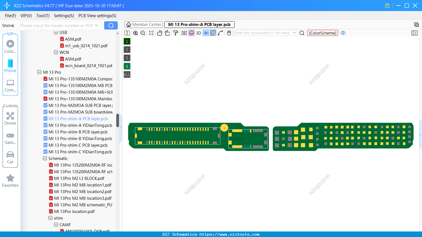Collapse the MI 13 Pro tree node
Image resolution: width=422 pixels, height=237 pixels.
pos(39,72)
